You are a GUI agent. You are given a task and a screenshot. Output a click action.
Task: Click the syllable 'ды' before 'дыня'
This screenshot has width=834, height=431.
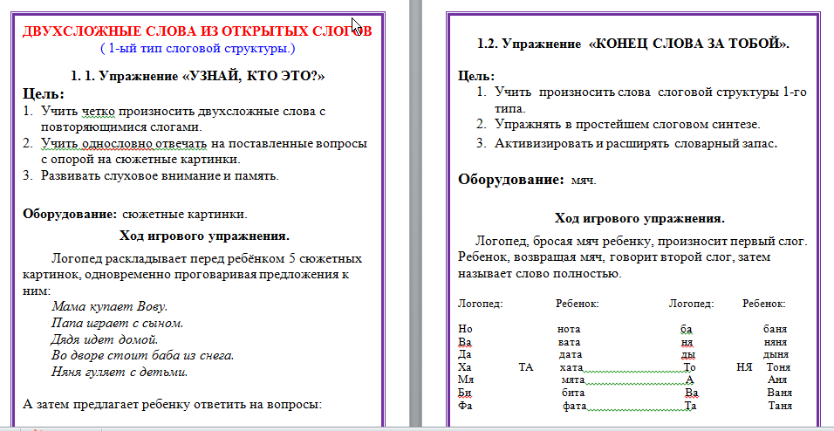point(687,354)
